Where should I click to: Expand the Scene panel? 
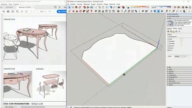pyautogui.click(x=179, y=69)
